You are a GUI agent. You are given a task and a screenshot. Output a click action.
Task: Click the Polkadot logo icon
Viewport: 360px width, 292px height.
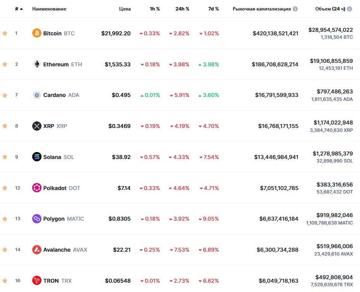click(37, 188)
